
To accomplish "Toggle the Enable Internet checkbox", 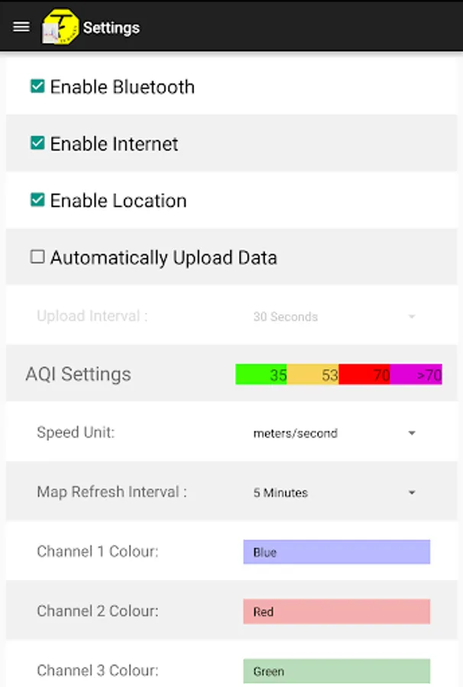I will (37, 143).
